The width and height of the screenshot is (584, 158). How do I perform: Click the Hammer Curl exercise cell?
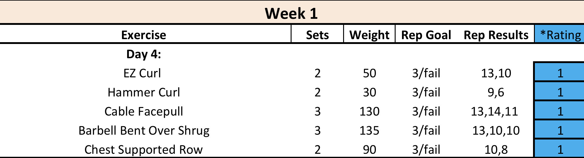144,92
